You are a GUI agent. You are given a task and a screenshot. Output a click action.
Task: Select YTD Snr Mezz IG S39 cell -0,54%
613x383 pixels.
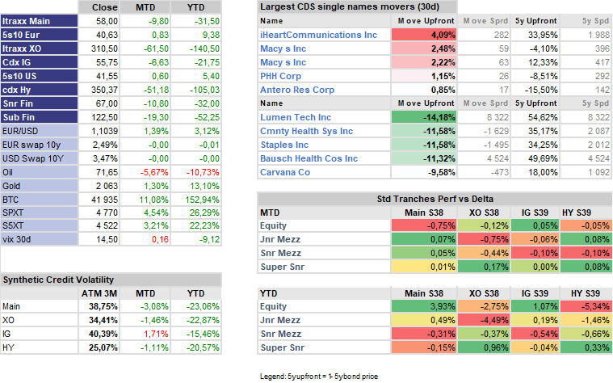[535, 334]
